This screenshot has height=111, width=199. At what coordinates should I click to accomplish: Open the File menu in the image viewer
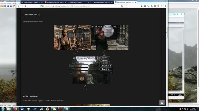pos(2,3)
